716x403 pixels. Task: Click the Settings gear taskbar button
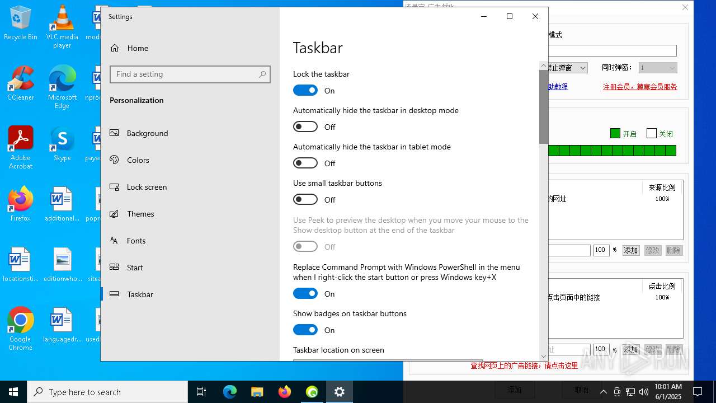click(x=340, y=392)
